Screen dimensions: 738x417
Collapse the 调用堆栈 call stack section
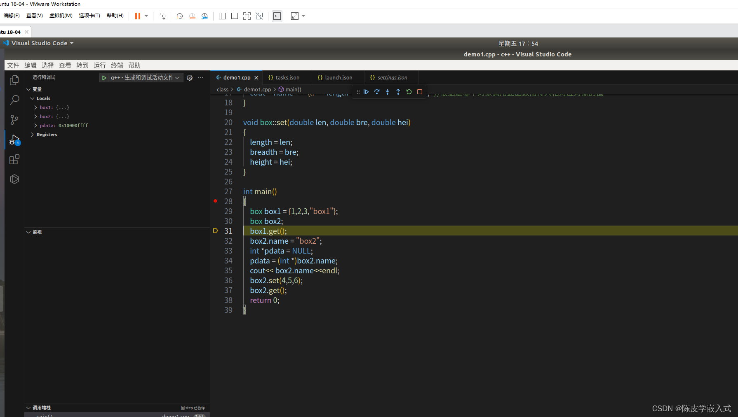click(x=28, y=408)
